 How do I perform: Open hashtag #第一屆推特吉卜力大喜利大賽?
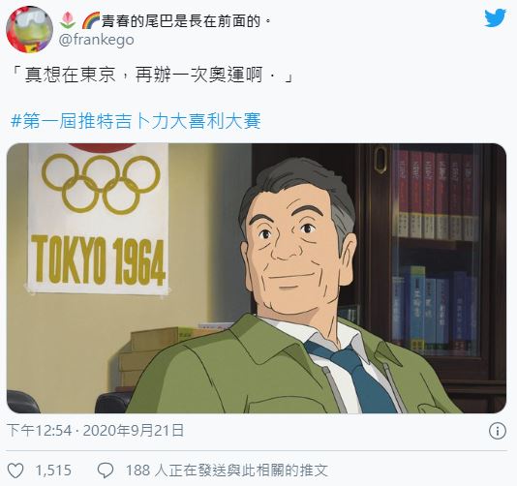pos(136,121)
